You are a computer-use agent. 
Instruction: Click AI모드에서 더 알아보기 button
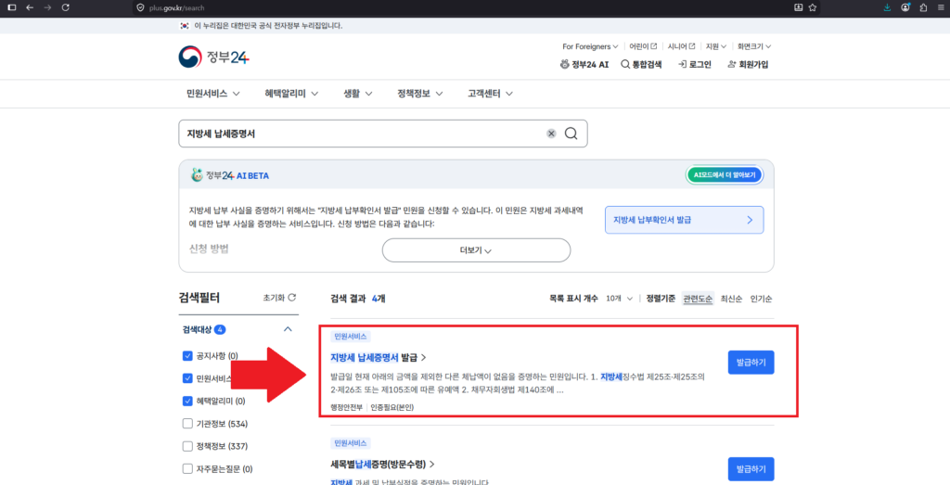[725, 175]
